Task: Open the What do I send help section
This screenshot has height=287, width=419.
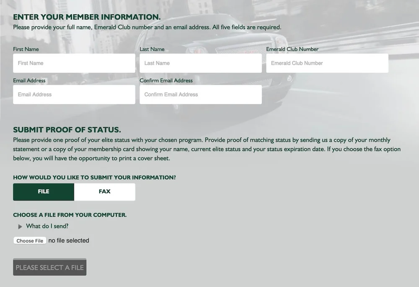Action: pyautogui.click(x=46, y=226)
